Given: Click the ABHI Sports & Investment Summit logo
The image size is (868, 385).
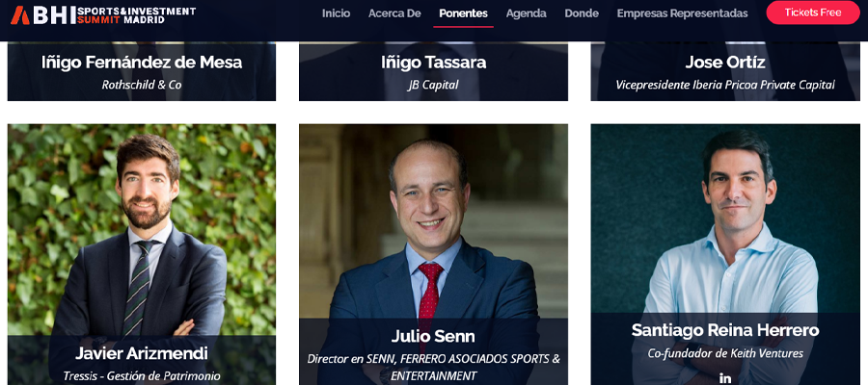Looking at the screenshot, I should [x=103, y=14].
